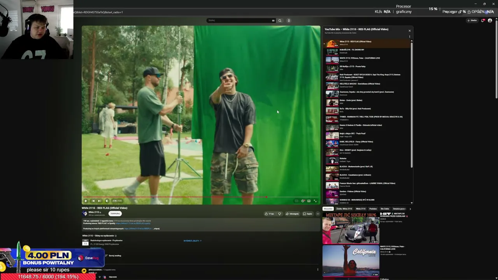Viewport: 498px width, 280px height.
Task: Open the account avatar menu
Action: [490, 21]
